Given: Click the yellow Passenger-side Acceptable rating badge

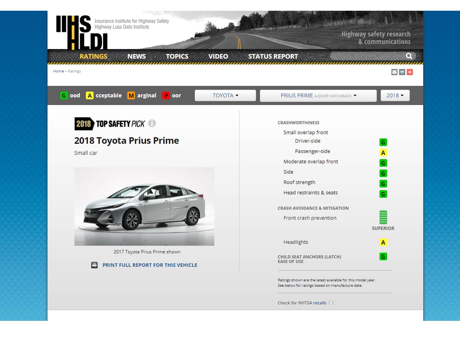Looking at the screenshot, I should (383, 153).
